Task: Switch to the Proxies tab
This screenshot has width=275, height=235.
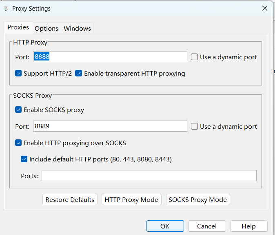Action: click(x=18, y=27)
